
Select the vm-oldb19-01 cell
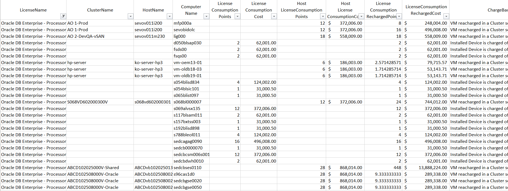191,76
